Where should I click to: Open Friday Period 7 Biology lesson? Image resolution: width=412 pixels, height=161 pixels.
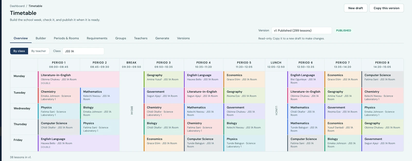pyautogui.click(x=343, y=143)
